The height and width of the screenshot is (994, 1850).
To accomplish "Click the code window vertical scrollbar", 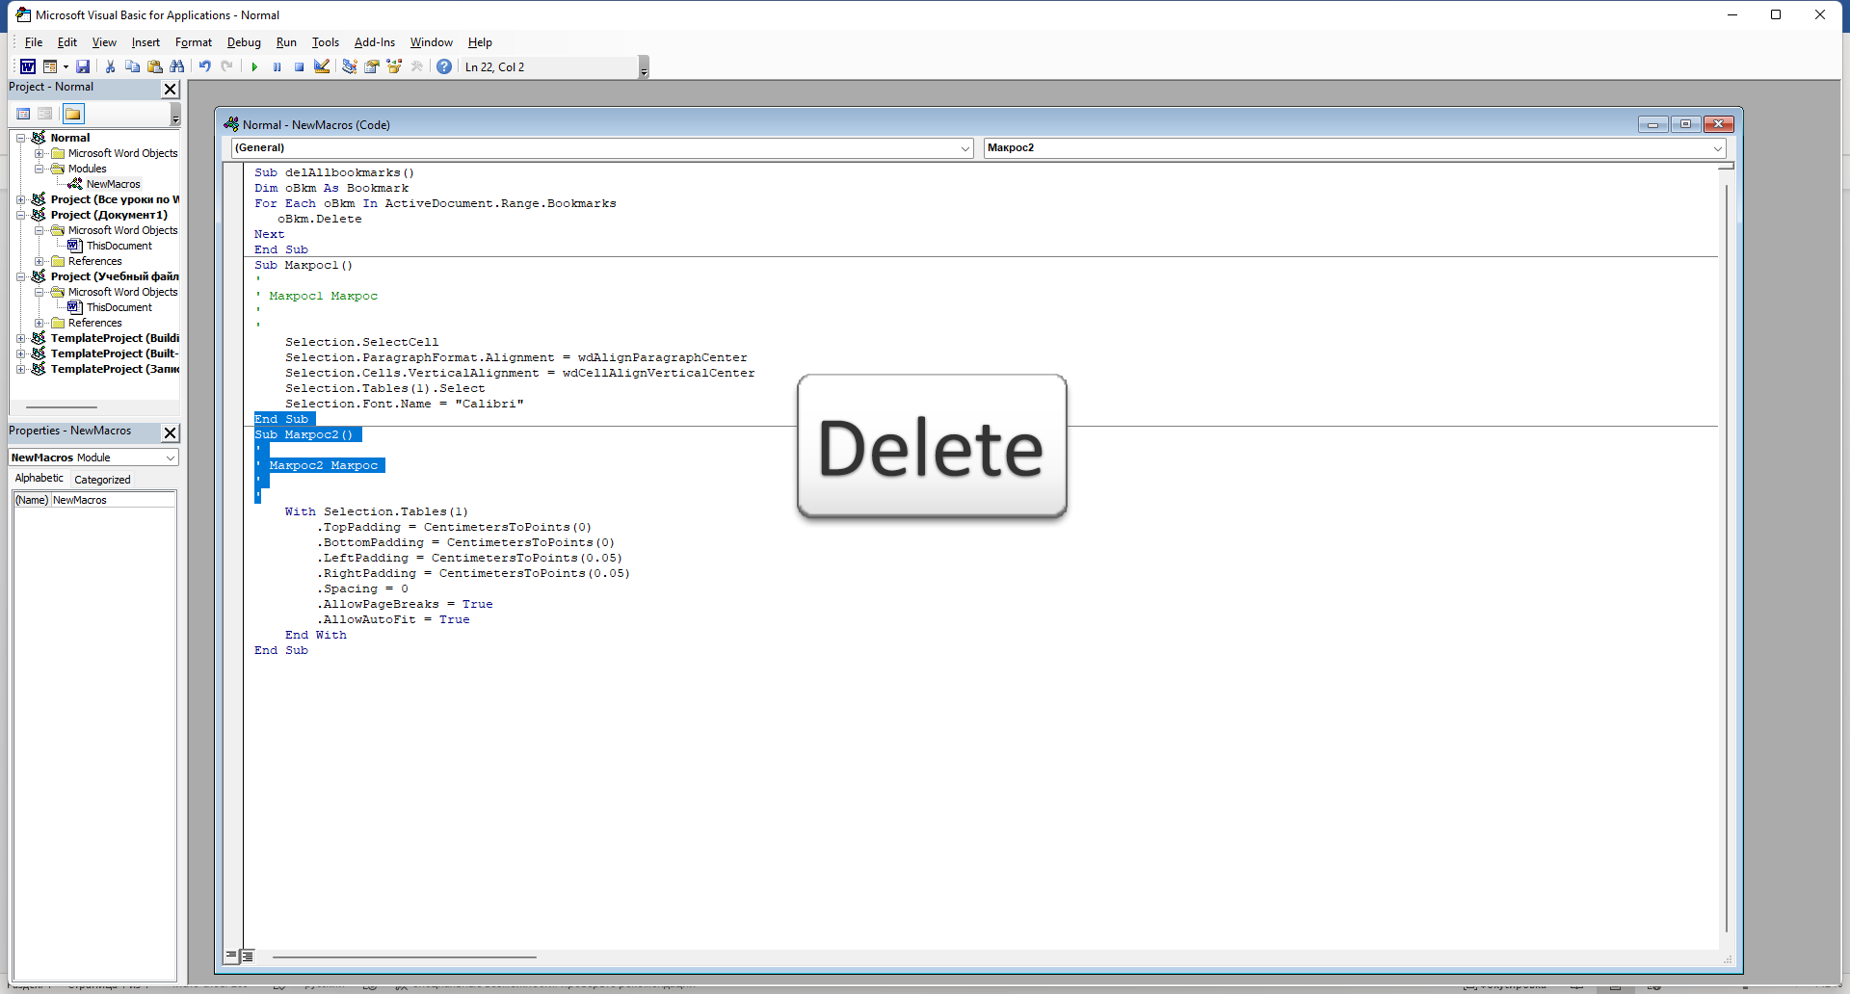I will 1726,559.
